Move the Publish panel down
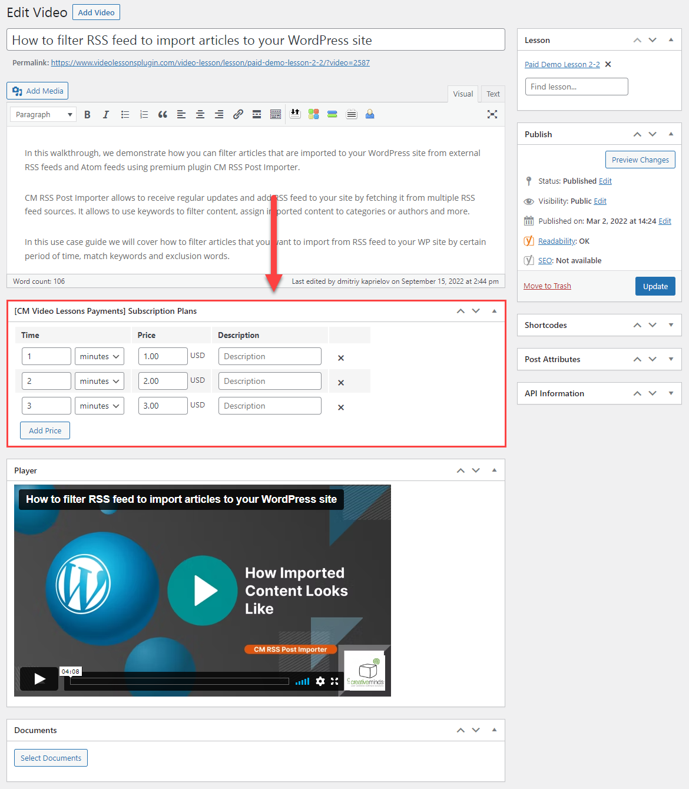 [x=652, y=134]
